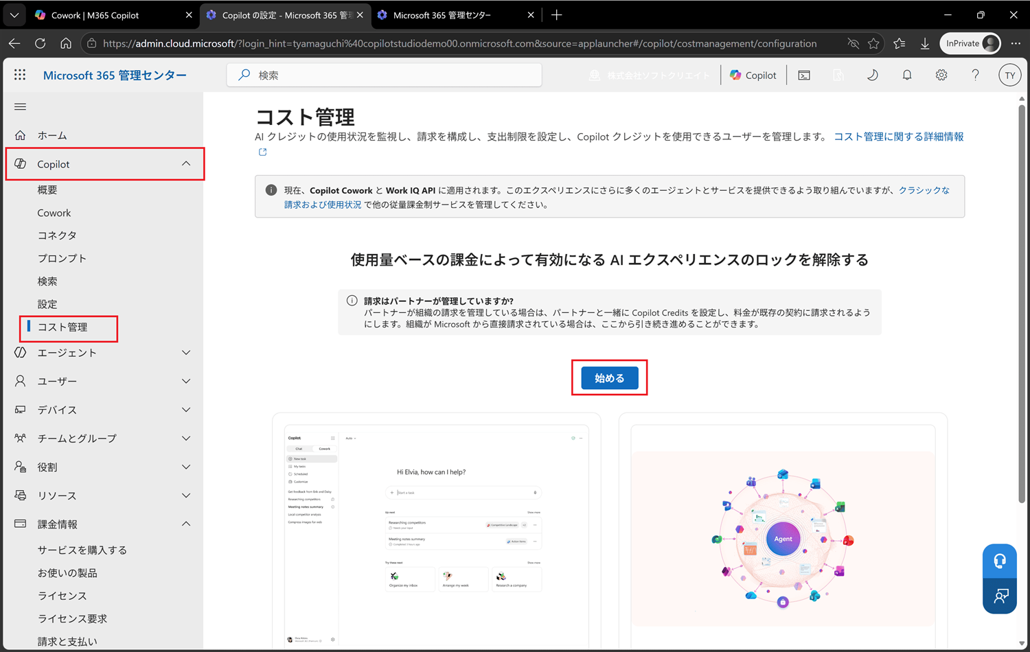The width and height of the screenshot is (1030, 652).
Task: Open クラシックな請求および使用状況 link
Action: pos(617,197)
